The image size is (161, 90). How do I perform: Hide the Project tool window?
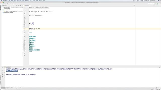[x=22, y=6]
